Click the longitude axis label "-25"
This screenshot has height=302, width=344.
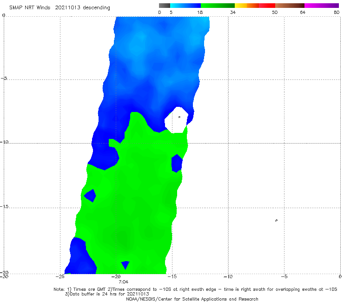tap(60, 277)
